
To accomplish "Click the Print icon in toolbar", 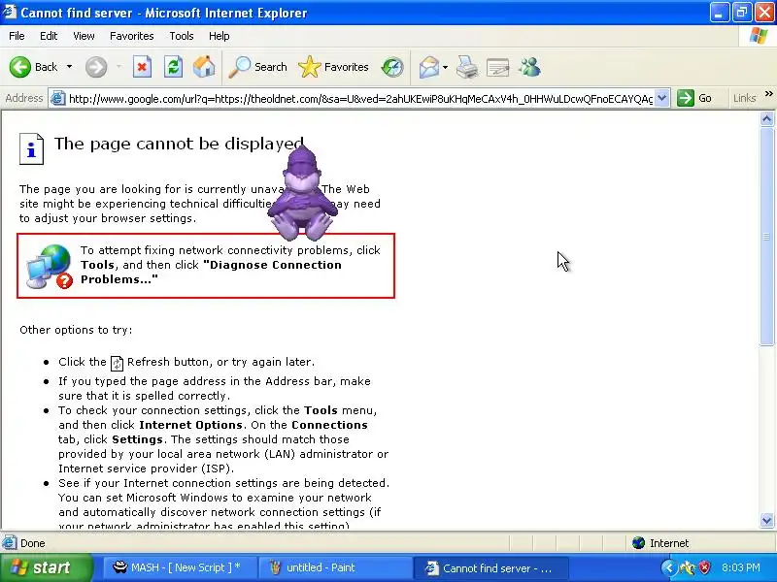I will click(x=467, y=67).
